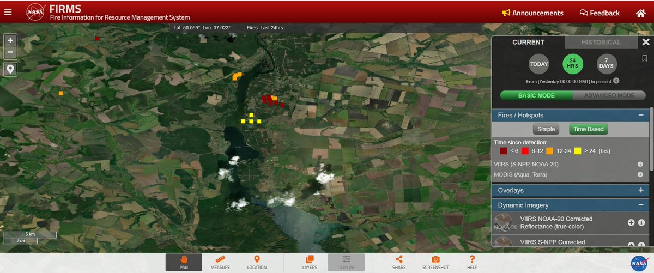654x273 pixels.
Task: Click the Lat/Lon coordinate readout
Action: (202, 28)
